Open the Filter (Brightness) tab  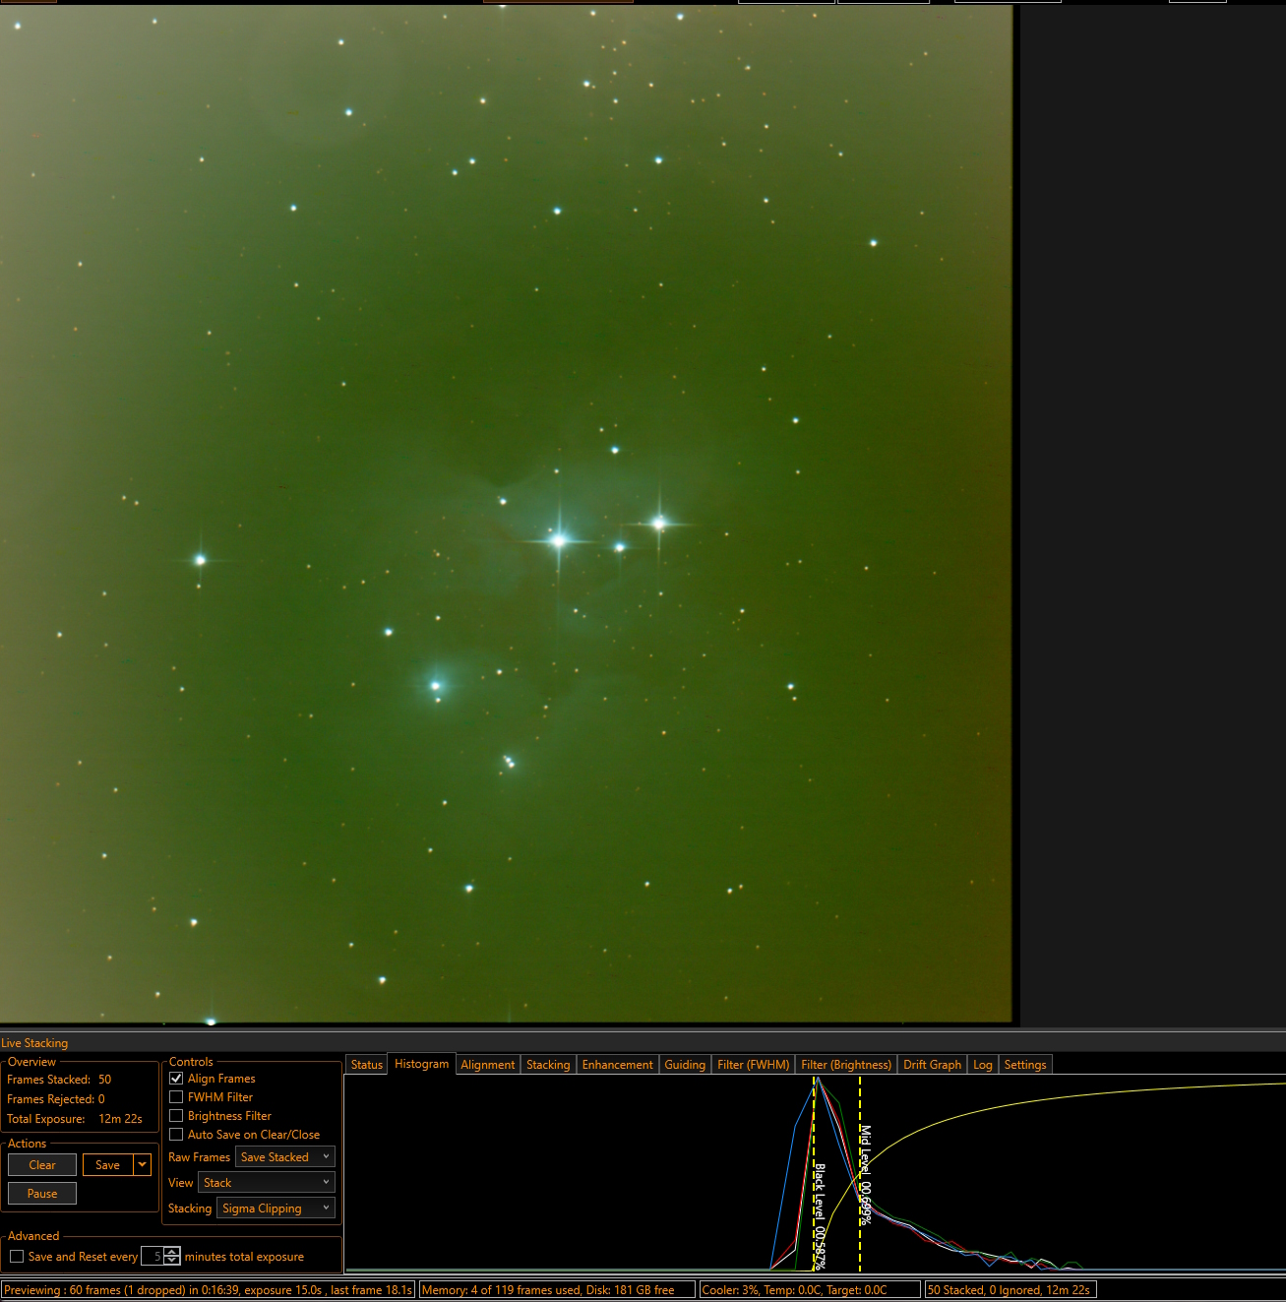pos(846,1065)
